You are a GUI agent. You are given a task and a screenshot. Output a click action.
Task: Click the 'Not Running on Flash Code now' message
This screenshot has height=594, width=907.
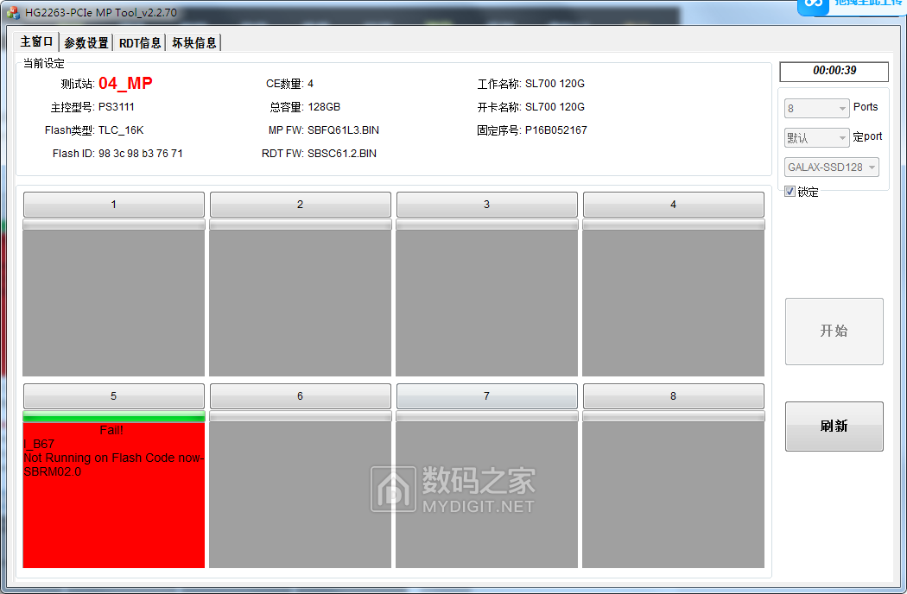coord(113,458)
